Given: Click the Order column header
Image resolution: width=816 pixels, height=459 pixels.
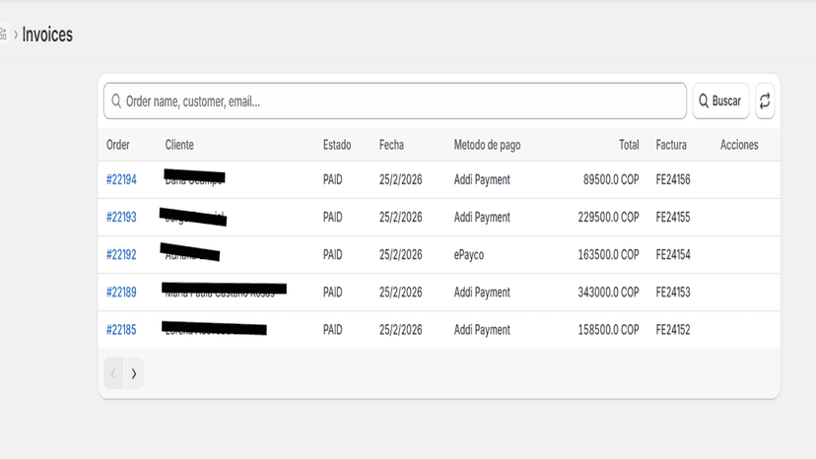Looking at the screenshot, I should tap(118, 145).
